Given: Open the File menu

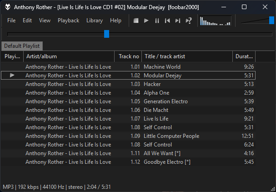Looking at the screenshot, I should pos(11,20).
